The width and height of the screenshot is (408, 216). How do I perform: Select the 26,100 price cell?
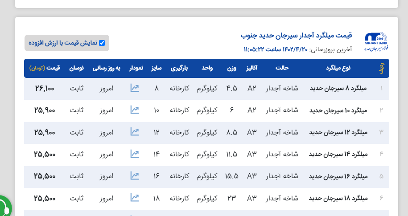coord(45,88)
